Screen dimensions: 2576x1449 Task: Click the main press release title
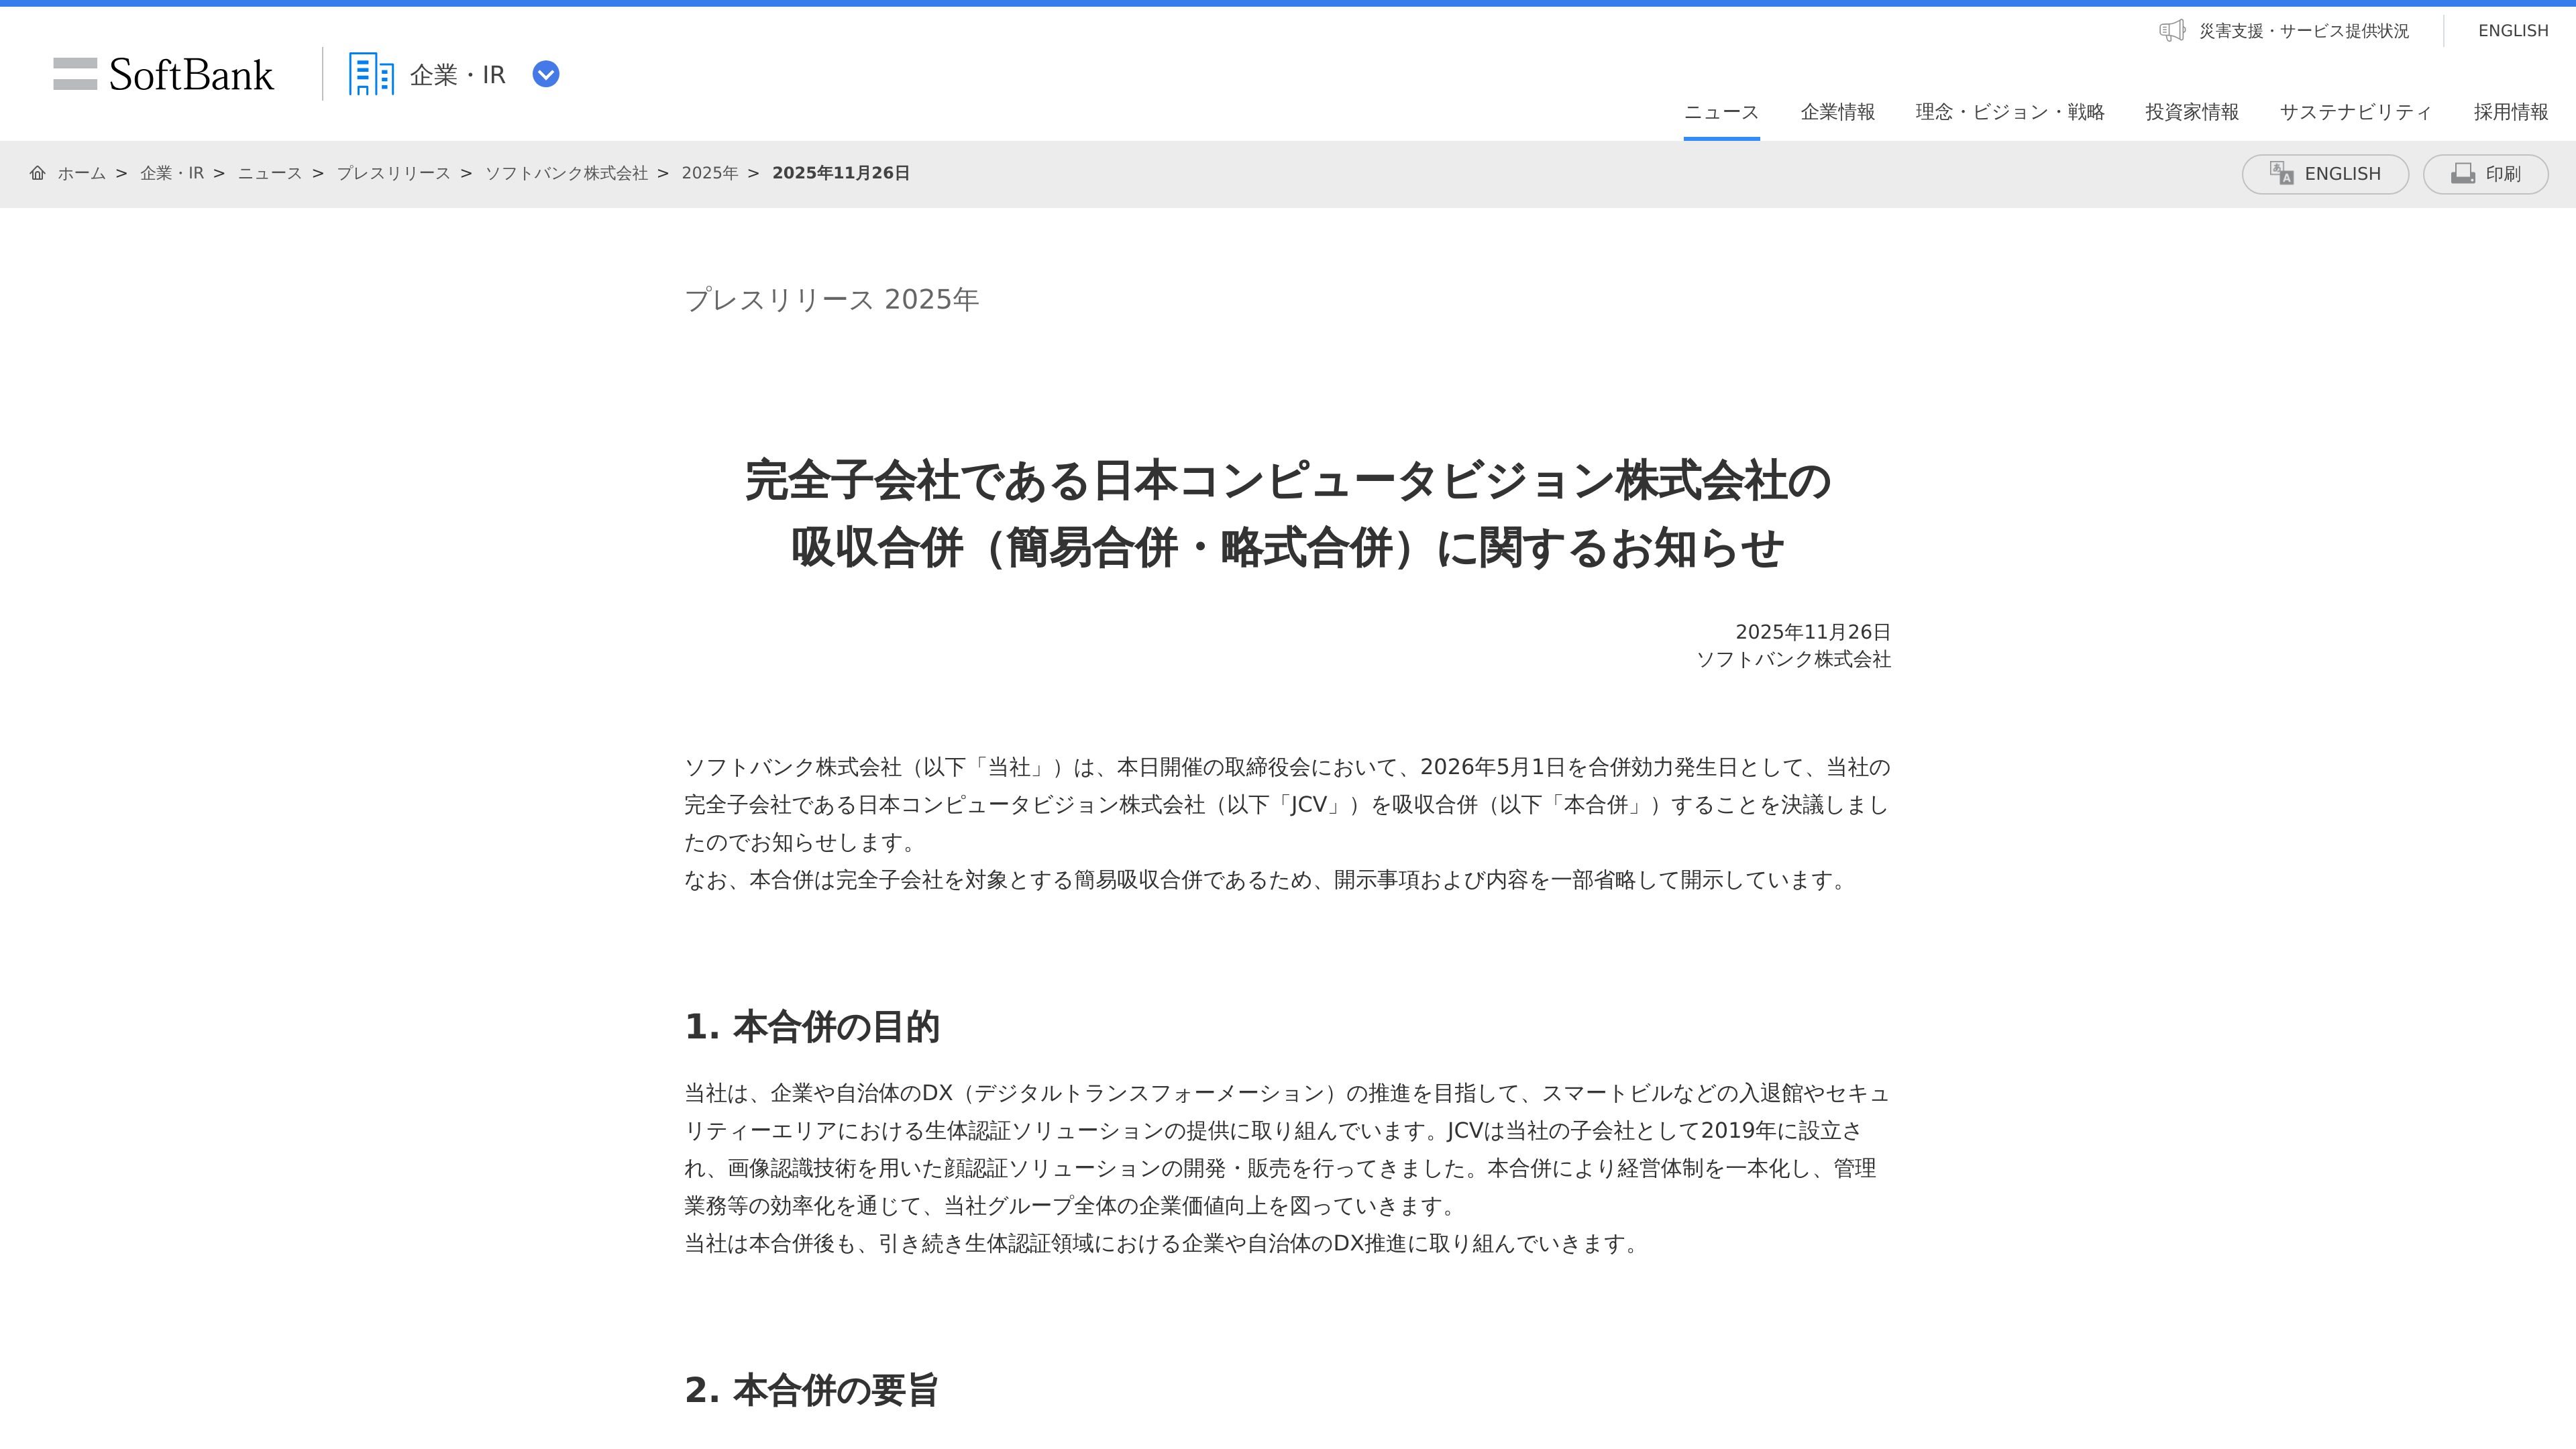(x=1288, y=514)
